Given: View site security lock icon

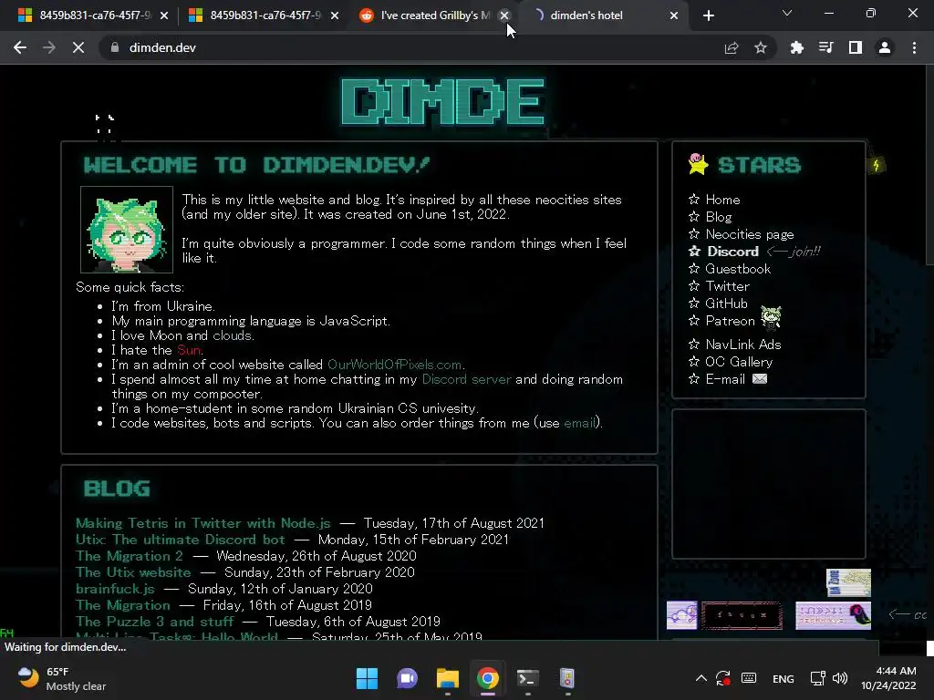Looking at the screenshot, I should tap(115, 47).
